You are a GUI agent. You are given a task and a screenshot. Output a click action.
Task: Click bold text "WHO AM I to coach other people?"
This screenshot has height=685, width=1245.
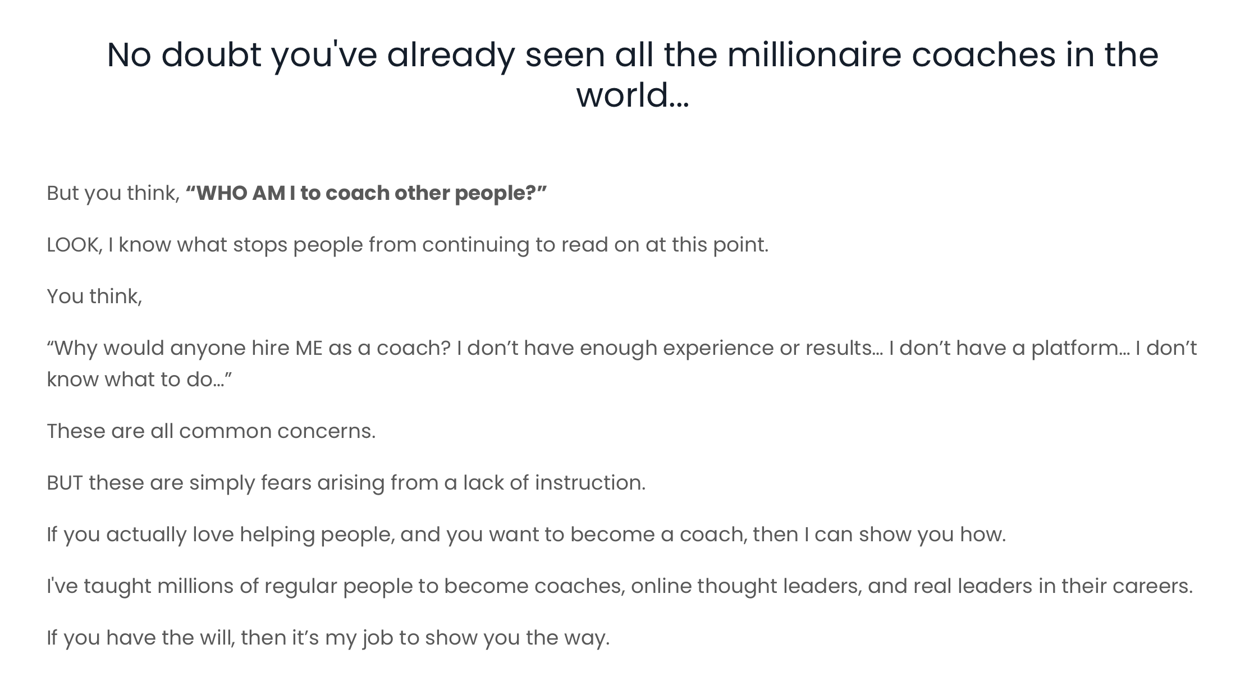pos(366,193)
